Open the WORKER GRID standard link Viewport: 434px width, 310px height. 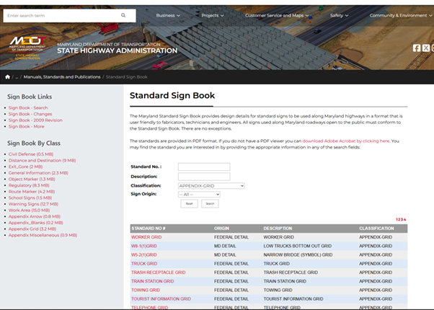click(x=146, y=237)
